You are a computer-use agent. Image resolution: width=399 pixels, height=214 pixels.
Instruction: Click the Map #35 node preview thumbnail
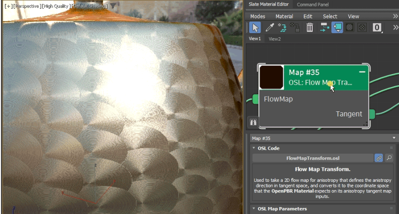(271, 77)
